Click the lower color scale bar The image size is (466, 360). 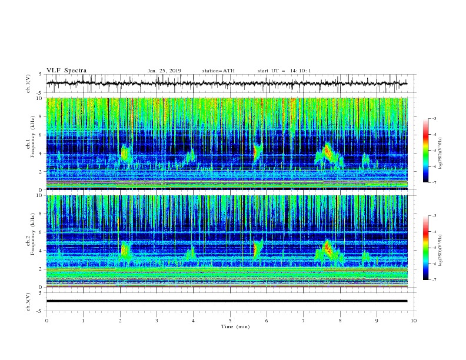[x=425, y=248]
